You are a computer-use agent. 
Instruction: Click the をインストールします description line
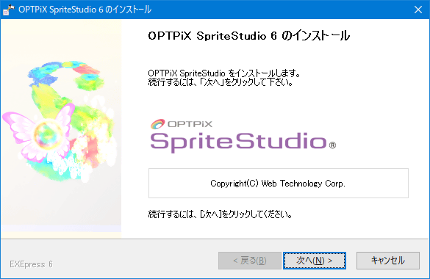(224, 73)
